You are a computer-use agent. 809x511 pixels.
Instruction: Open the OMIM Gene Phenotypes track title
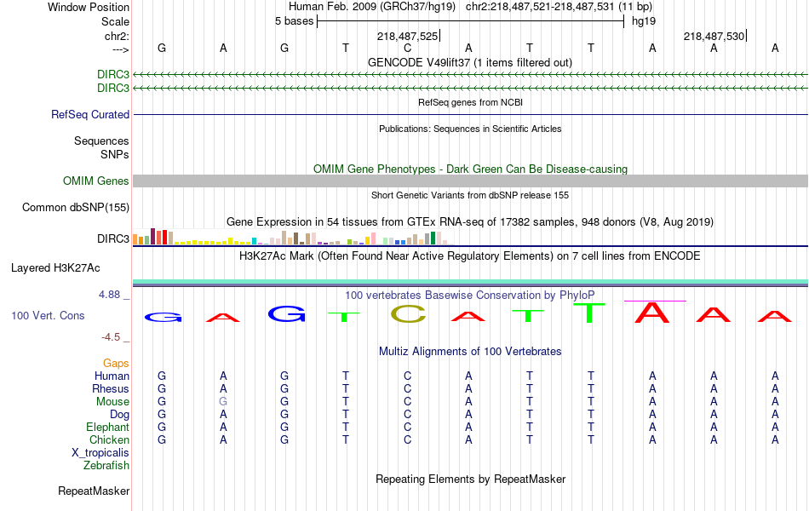(x=470, y=169)
